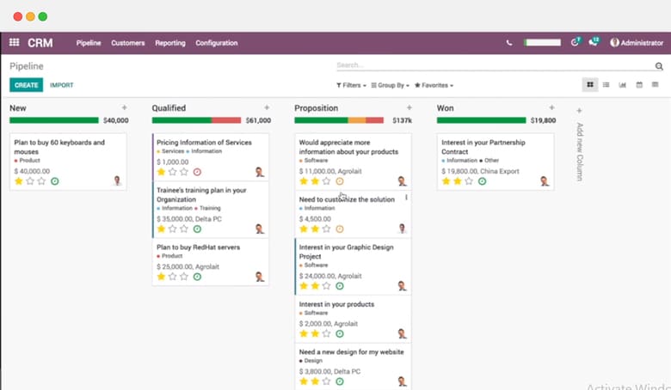The width and height of the screenshot is (671, 390).
Task: Open Plan to buy RedHat servers card
Action: tap(211, 262)
